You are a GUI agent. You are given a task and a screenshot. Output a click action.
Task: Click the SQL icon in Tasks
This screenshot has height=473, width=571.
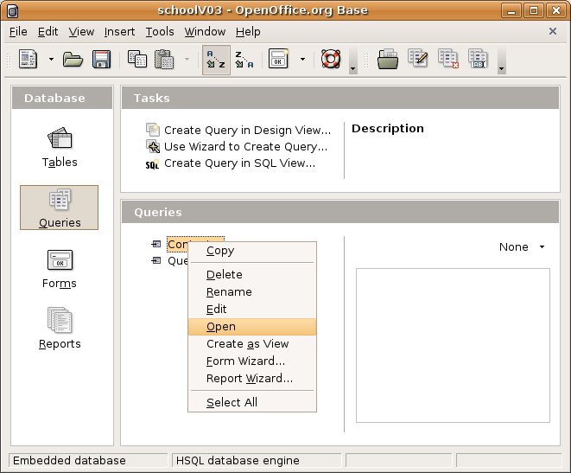[x=153, y=164]
